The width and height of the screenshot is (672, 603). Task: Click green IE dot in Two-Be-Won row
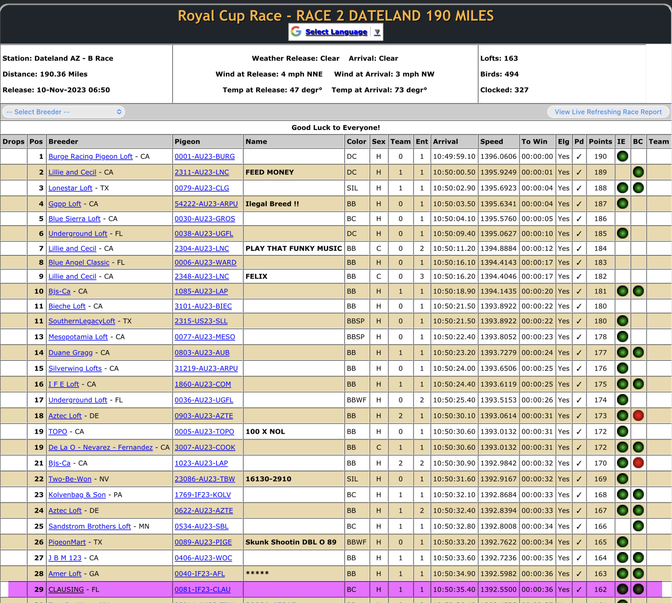pyautogui.click(x=622, y=479)
